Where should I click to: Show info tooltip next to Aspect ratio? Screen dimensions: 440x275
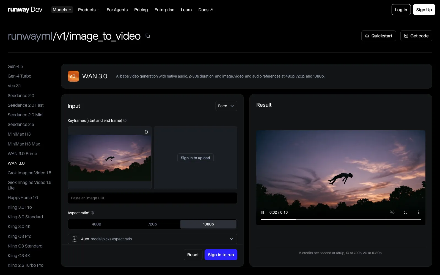[92, 213]
